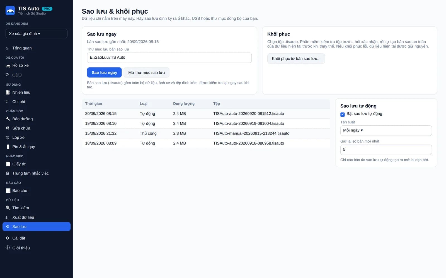Screen dimensions: 446x278
Task: Click the 2,3 MB size cell
Action: click(180, 133)
